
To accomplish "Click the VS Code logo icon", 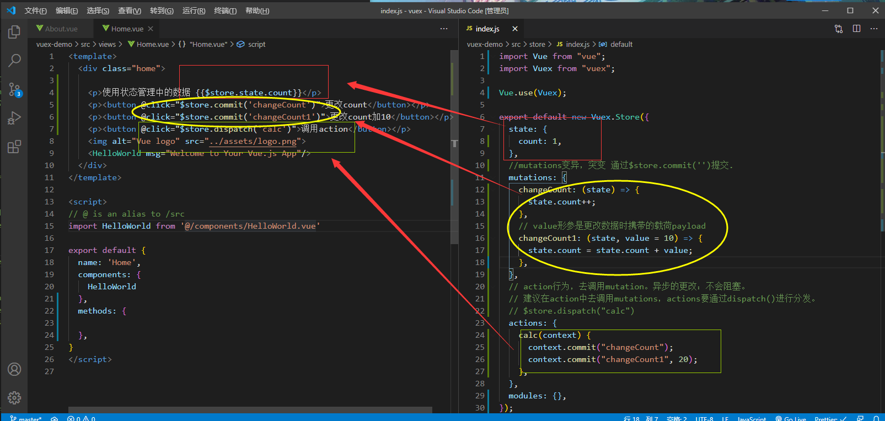I will pos(11,10).
